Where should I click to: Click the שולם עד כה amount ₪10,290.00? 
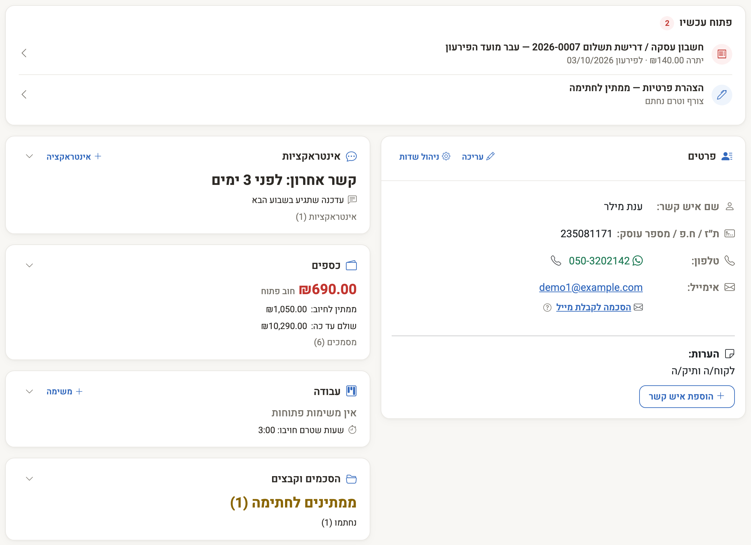(284, 326)
